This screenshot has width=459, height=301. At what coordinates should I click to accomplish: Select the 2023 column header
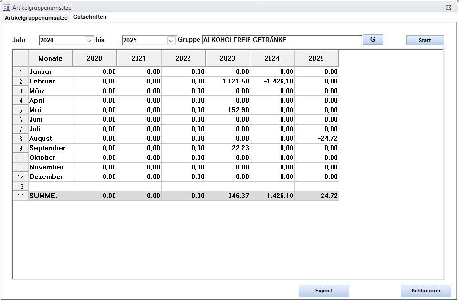(228, 58)
